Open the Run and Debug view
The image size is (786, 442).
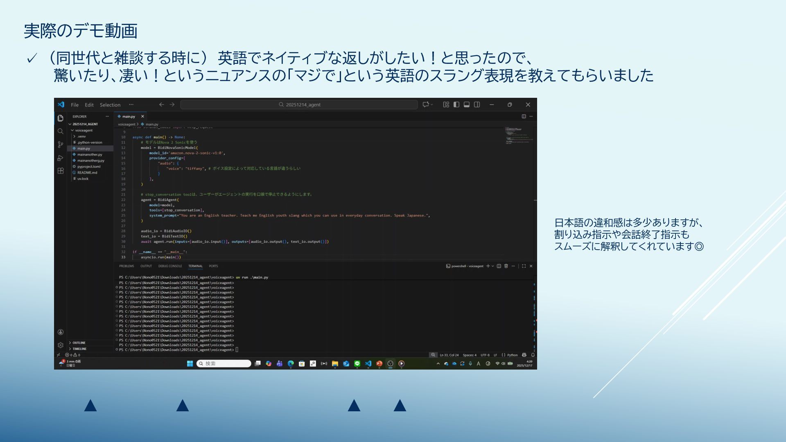61,158
